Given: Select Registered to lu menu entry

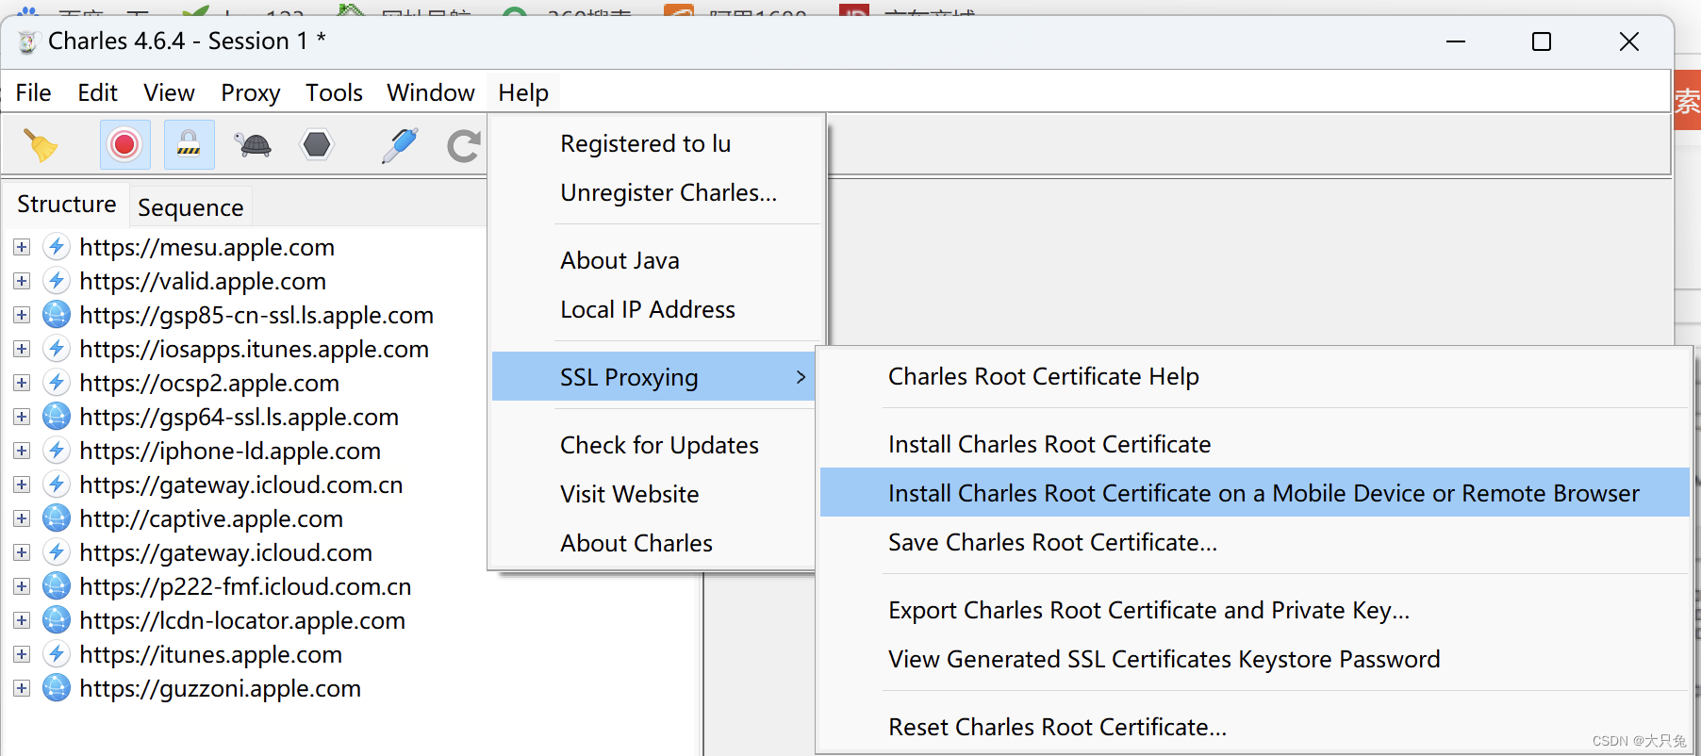Looking at the screenshot, I should tap(656, 143).
